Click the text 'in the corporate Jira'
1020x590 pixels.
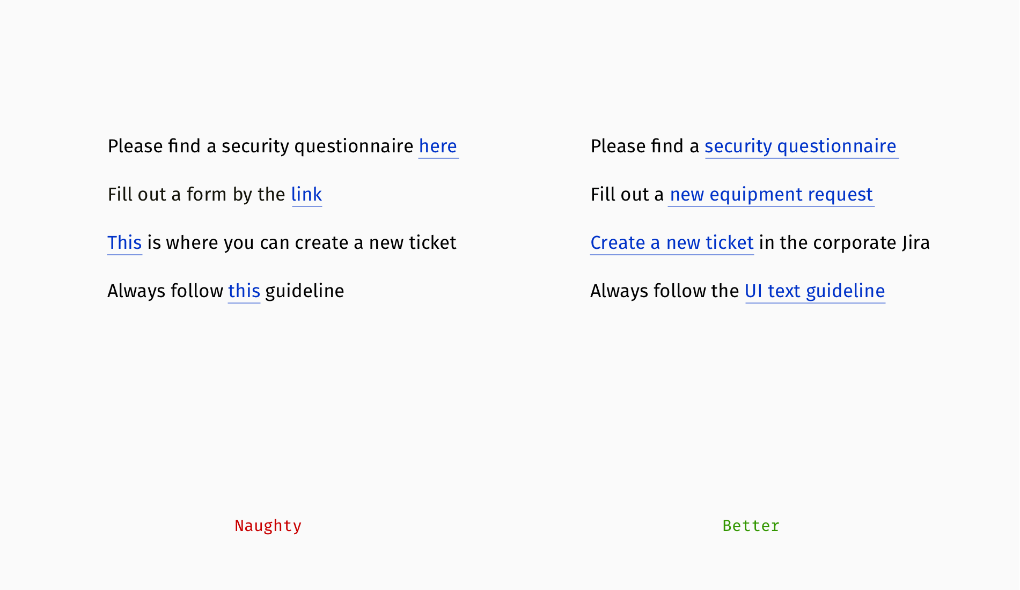click(x=845, y=243)
